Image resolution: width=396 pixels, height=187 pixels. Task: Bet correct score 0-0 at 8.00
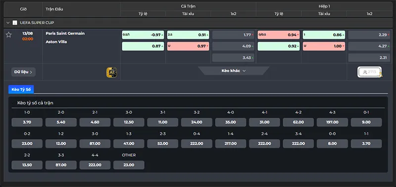332,143
